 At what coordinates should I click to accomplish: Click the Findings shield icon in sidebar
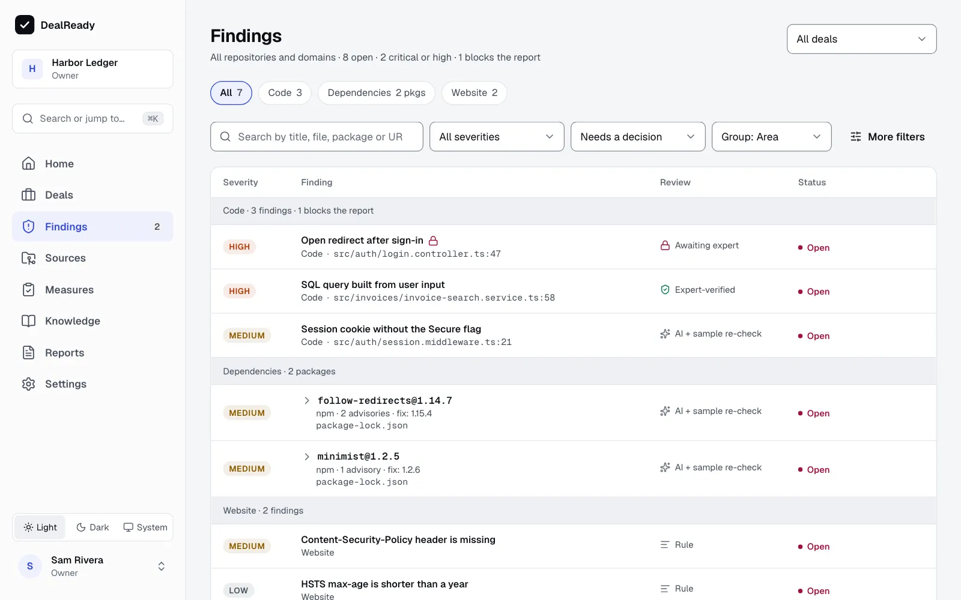(x=28, y=226)
